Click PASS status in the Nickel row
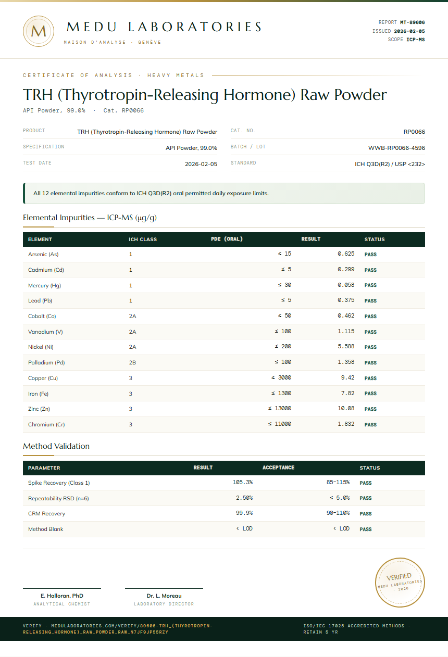The height and width of the screenshot is (657, 448). click(x=370, y=347)
